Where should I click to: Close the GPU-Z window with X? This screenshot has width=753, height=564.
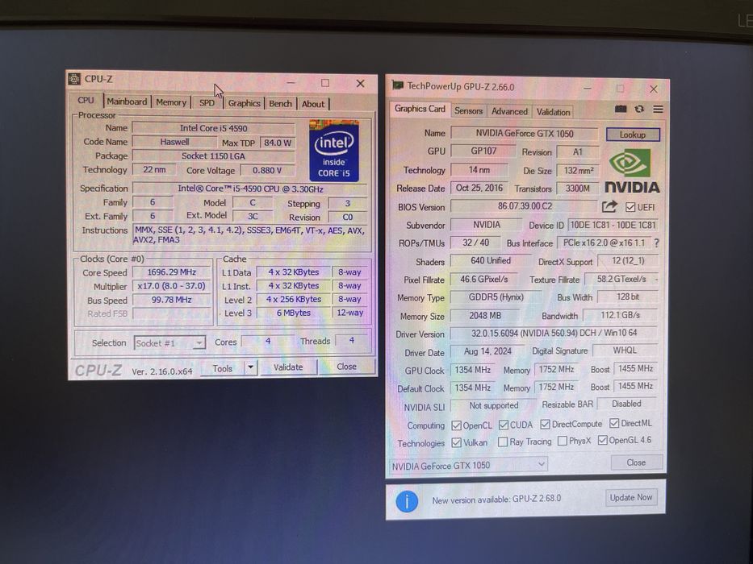[654, 89]
